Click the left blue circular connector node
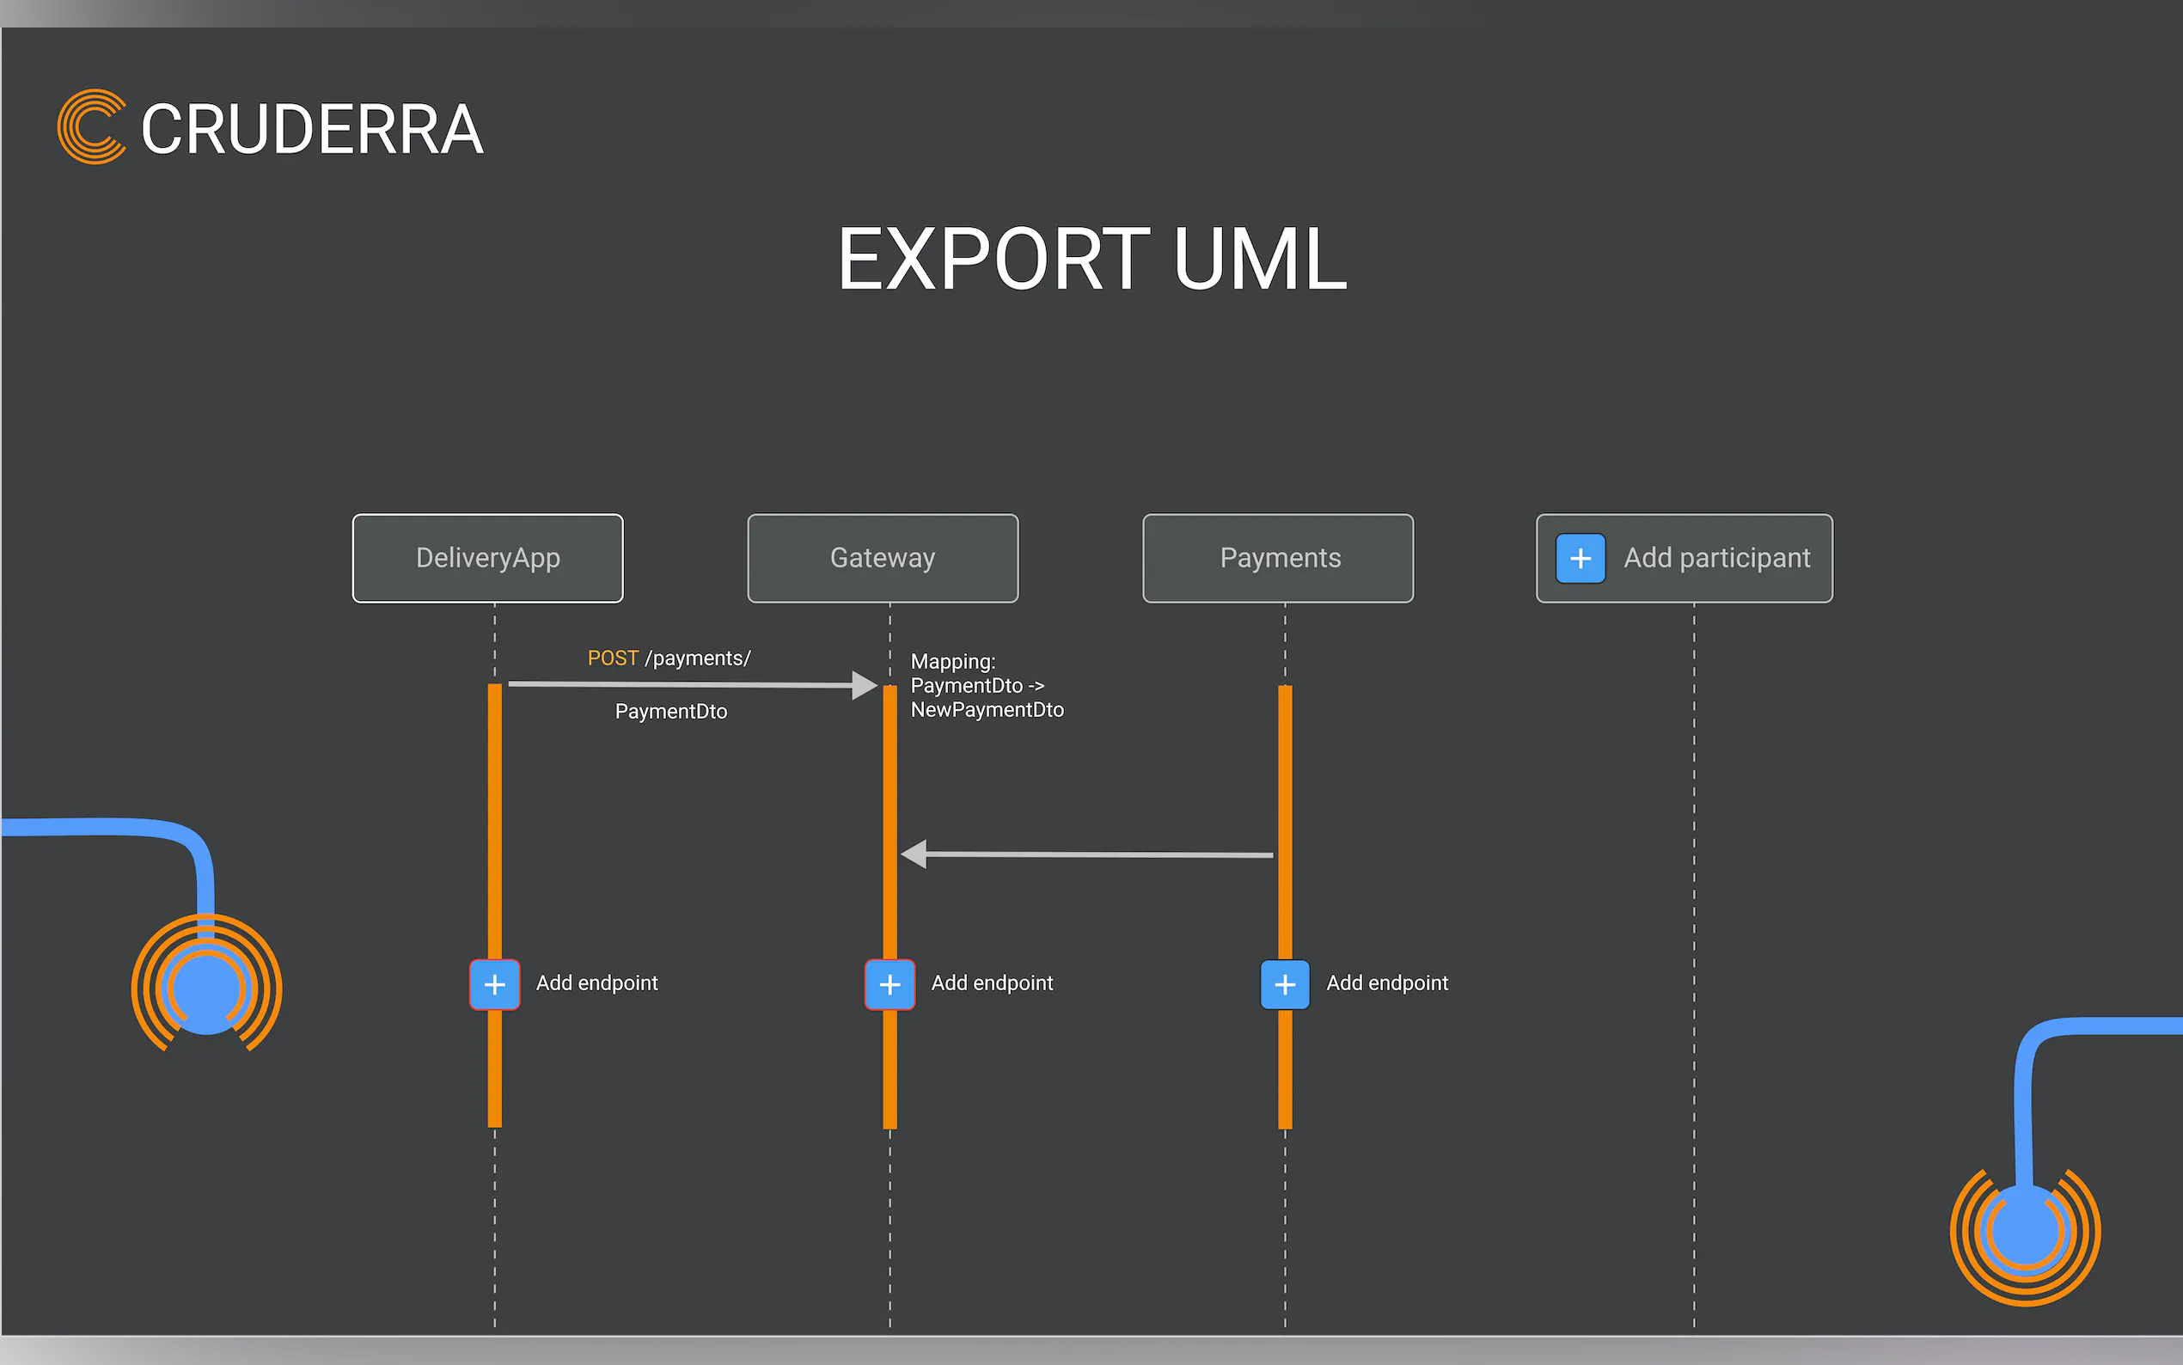Viewport: 2183px width, 1365px height. [206, 989]
